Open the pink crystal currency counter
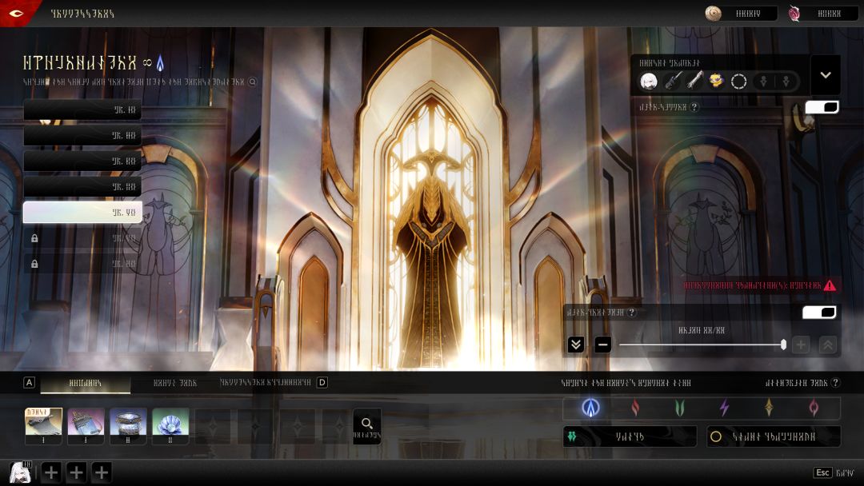This screenshot has height=486, width=864. (x=822, y=14)
